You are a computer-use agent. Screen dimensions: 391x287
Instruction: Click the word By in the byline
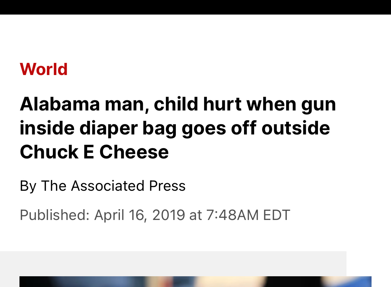tap(28, 186)
